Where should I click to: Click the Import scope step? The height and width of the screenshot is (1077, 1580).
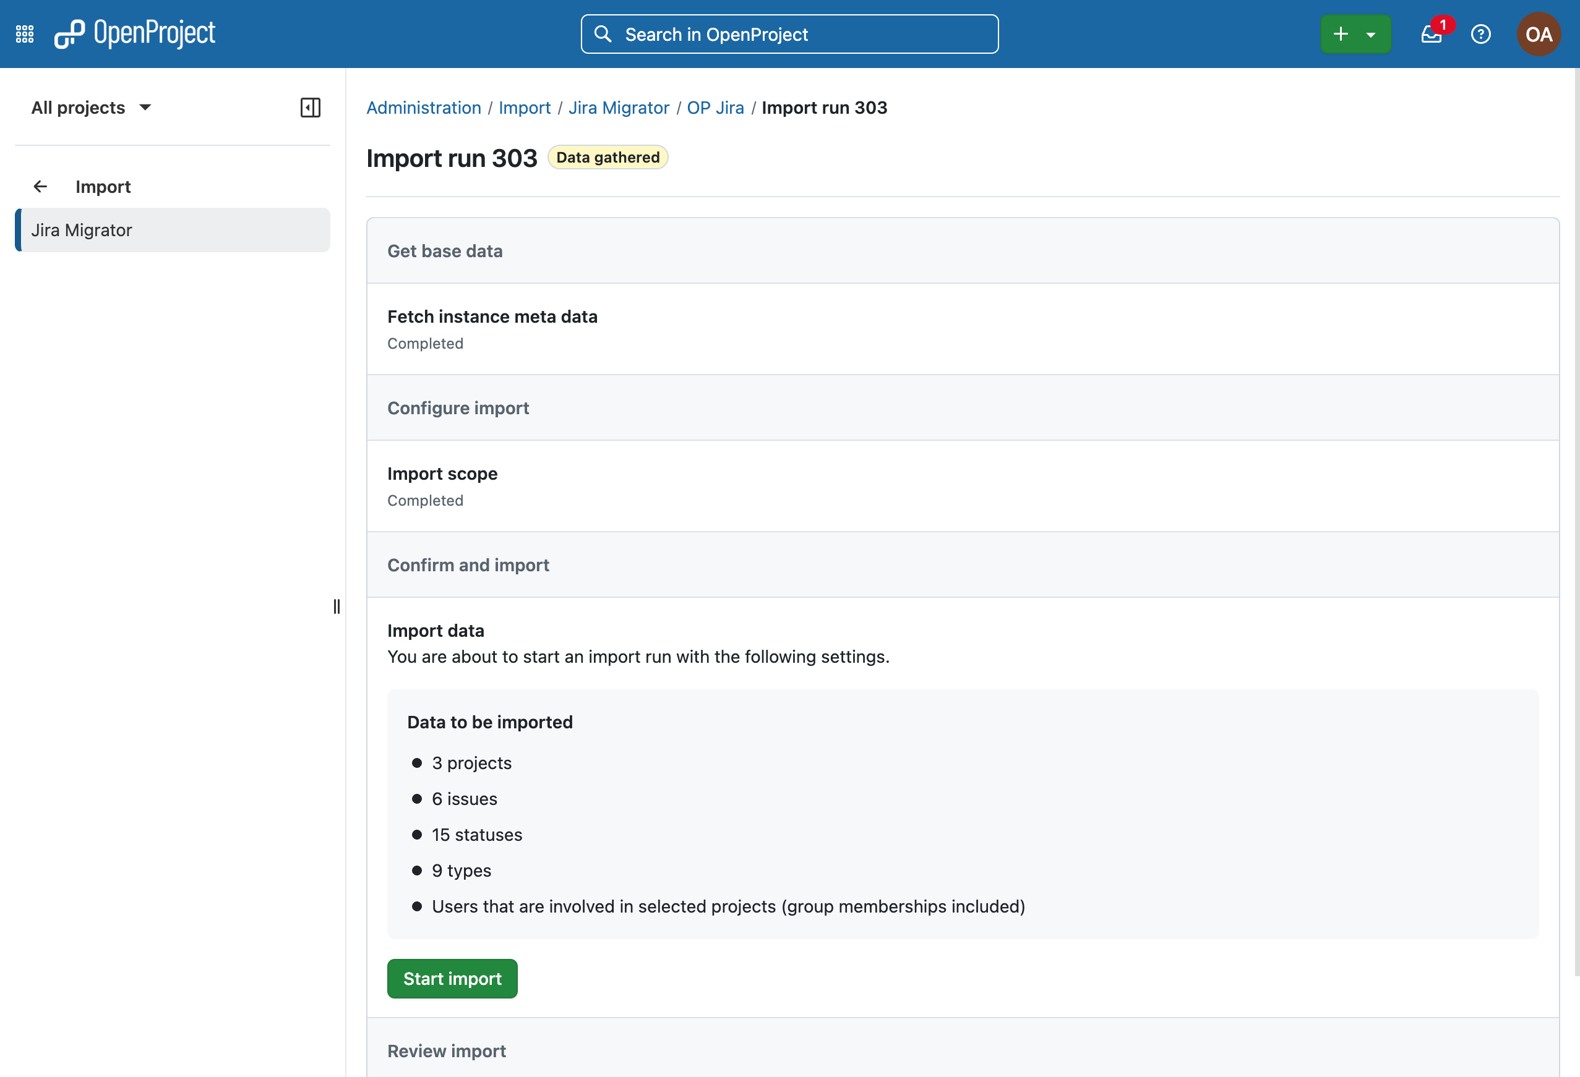click(963, 486)
